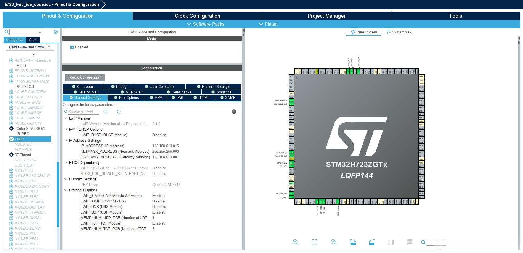This screenshot has width=523, height=253.
Task: Rotate the chip clockwise icon
Action: pos(353,242)
